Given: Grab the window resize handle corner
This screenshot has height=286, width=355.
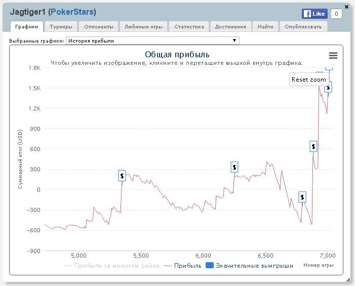Looking at the screenshot, I should 348,279.
